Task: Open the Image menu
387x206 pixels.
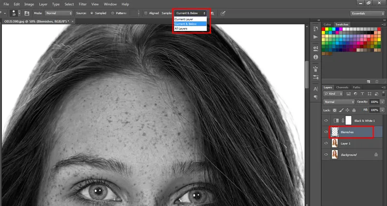Action: click(29, 4)
